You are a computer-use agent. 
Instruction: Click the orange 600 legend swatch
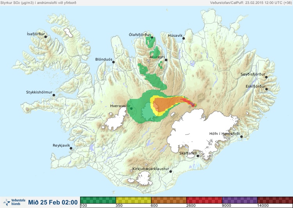click(169, 200)
